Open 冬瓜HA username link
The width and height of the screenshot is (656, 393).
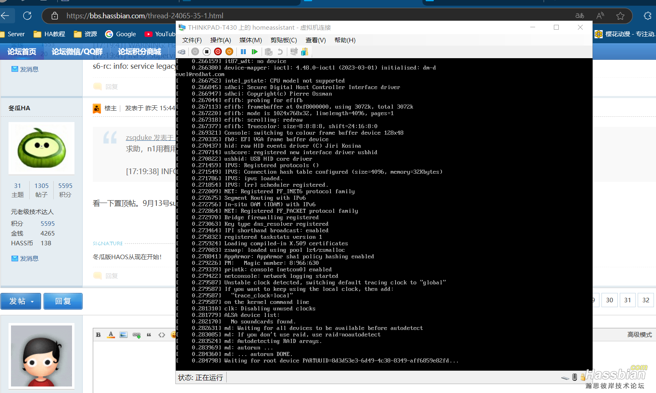click(20, 108)
